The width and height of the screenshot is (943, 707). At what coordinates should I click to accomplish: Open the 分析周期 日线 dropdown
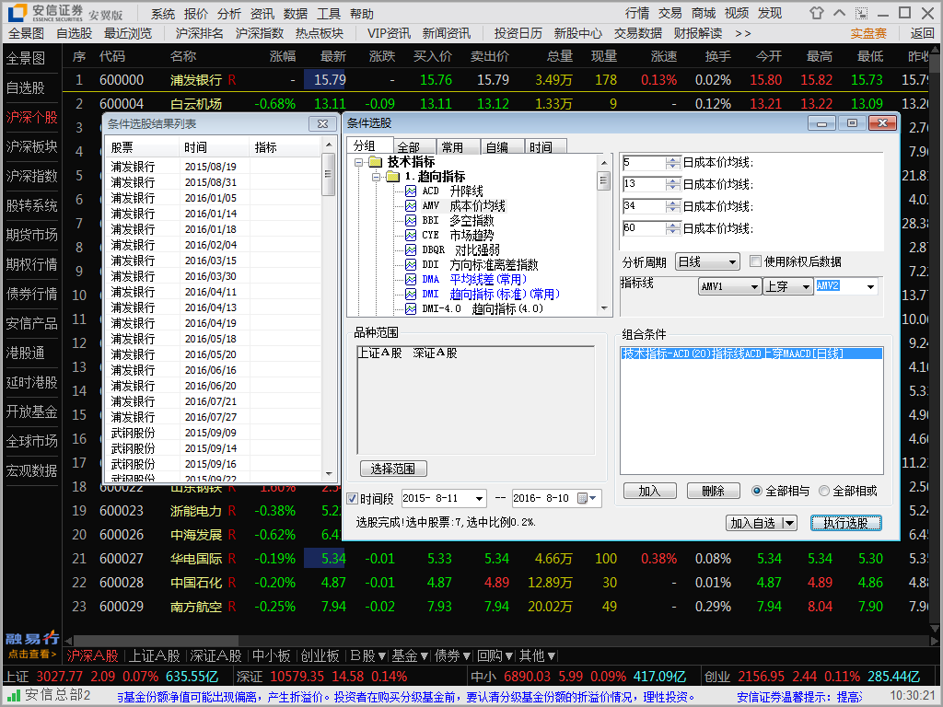tap(732, 262)
